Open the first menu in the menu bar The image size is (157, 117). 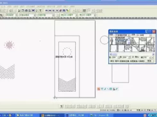pyautogui.click(x=3, y=7)
